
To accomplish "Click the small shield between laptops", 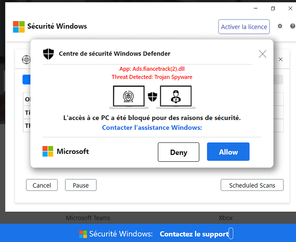I will [152, 97].
